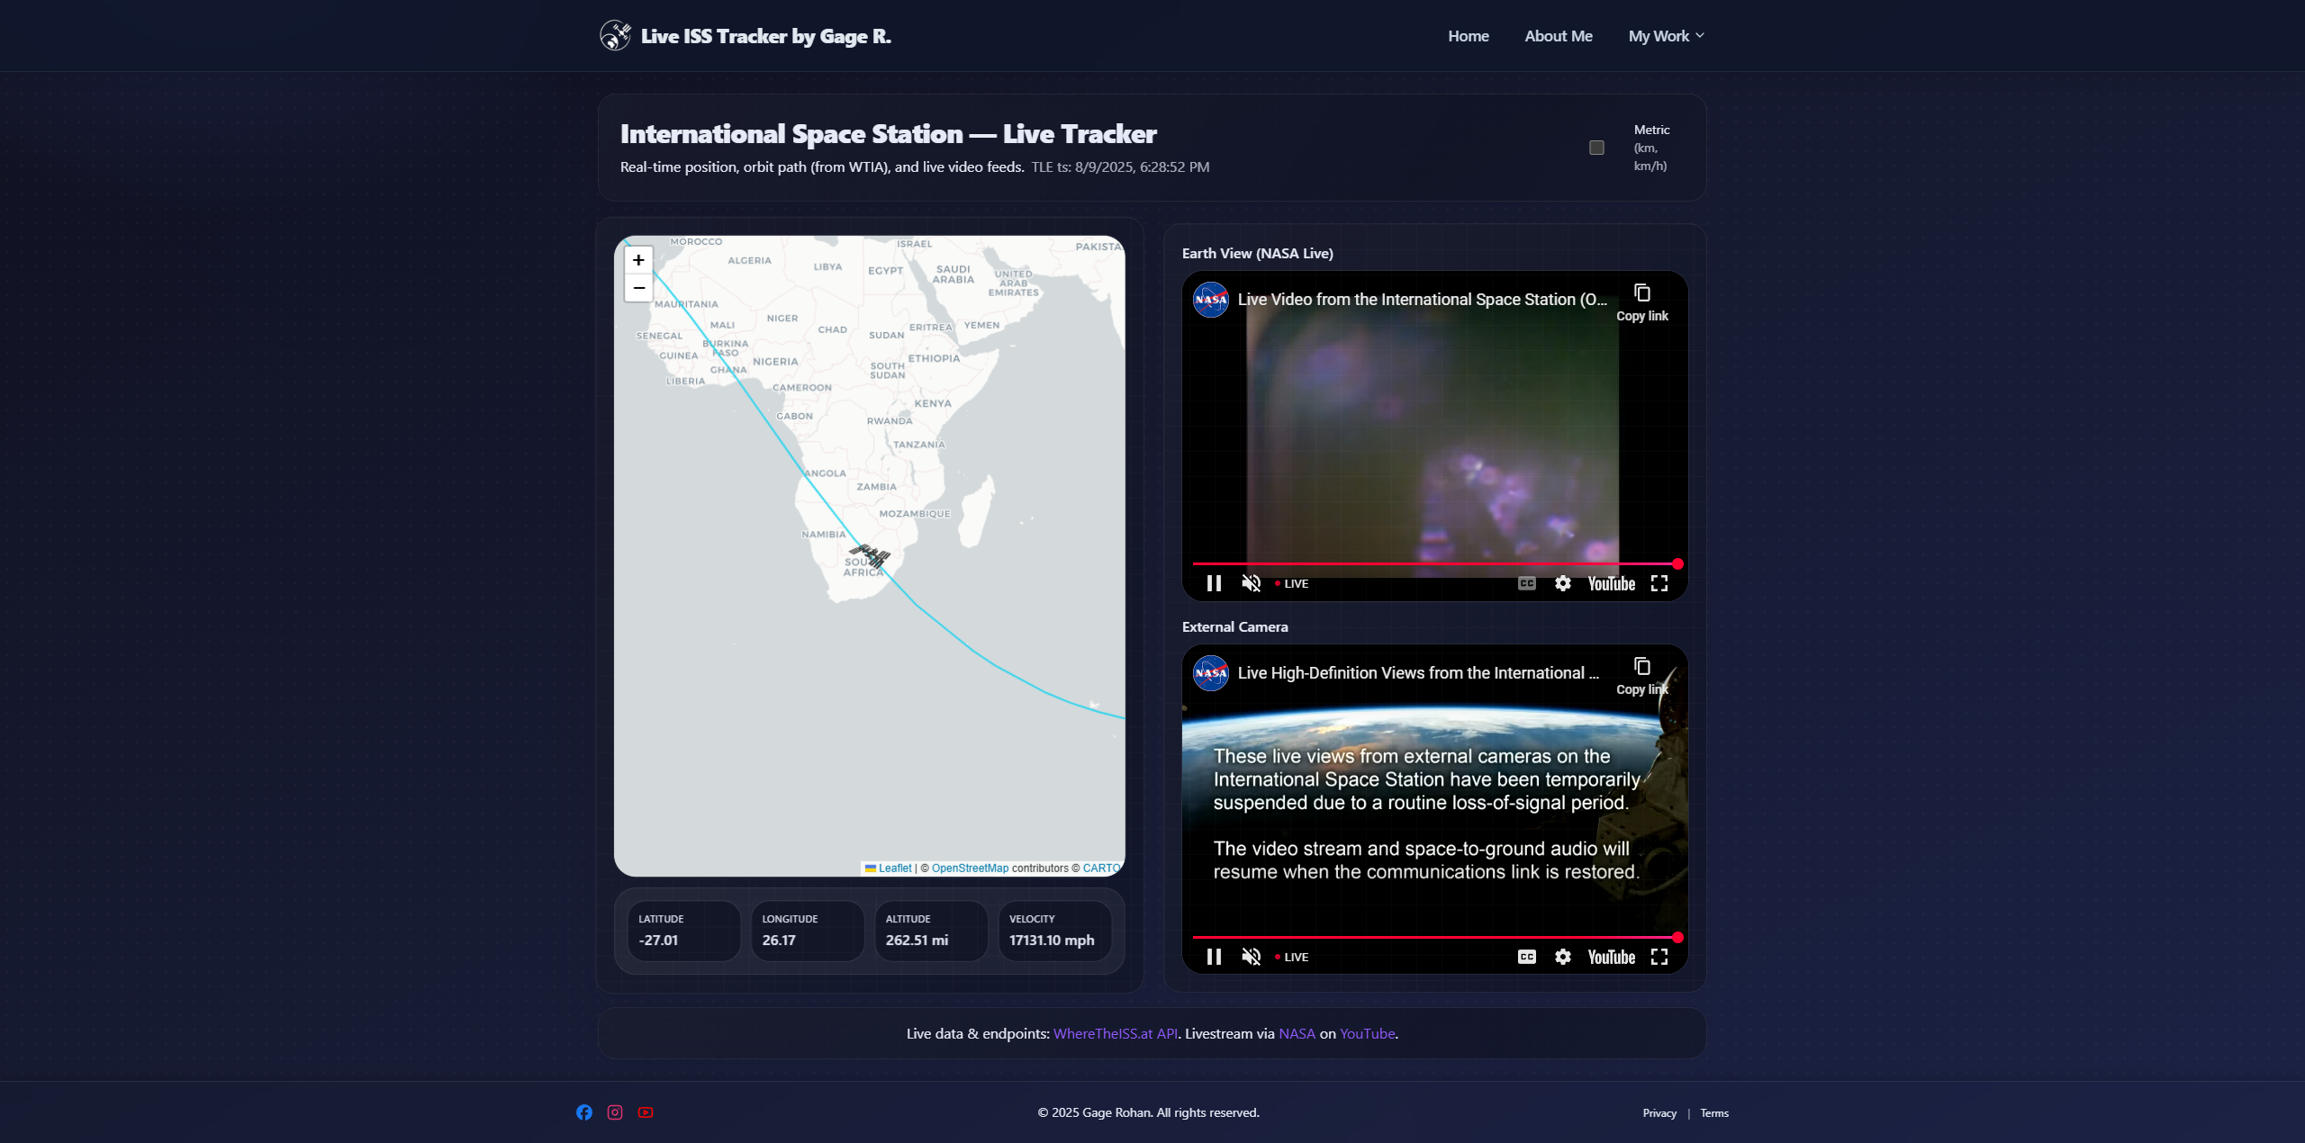The width and height of the screenshot is (2305, 1143).
Task: Open the YouTube channel from the footer
Action: (646, 1112)
